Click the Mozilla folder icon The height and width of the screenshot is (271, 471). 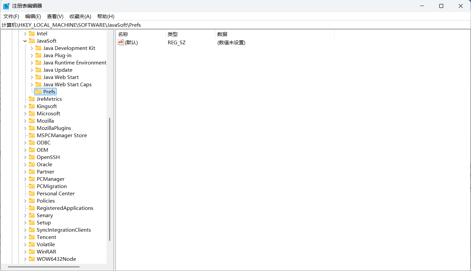[32, 121]
